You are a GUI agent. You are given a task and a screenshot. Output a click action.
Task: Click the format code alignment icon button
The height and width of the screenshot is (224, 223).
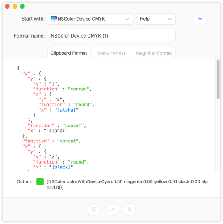[200, 20]
